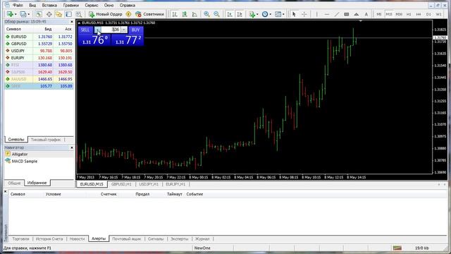The width and height of the screenshot is (451, 254).
Task: Click the Profiles toolbar icon
Action: [23, 14]
